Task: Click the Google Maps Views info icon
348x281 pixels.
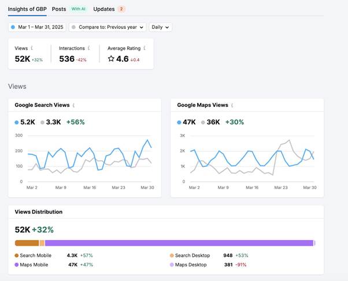Action: tap(232, 105)
